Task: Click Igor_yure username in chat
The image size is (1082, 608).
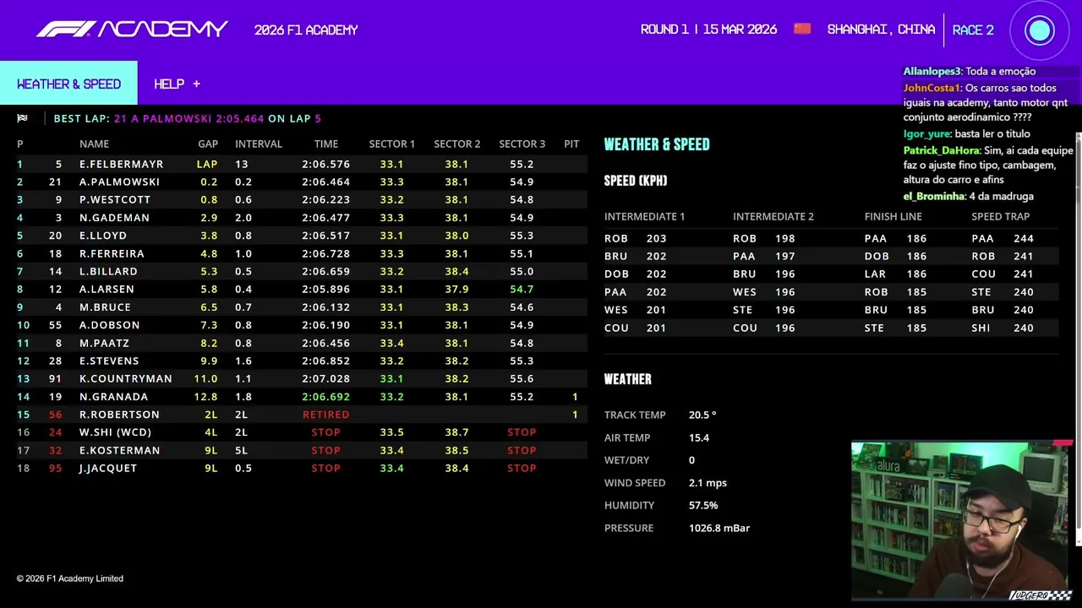Action: point(926,134)
